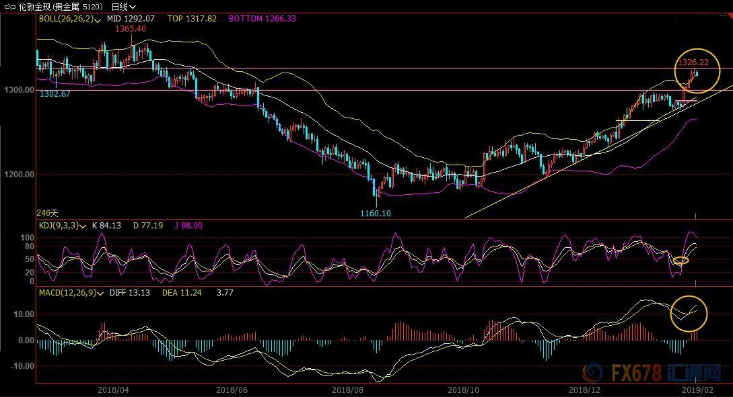Click the 2018/06 date marker

(x=232, y=390)
